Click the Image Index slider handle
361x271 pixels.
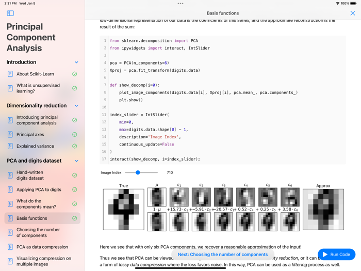138,172
